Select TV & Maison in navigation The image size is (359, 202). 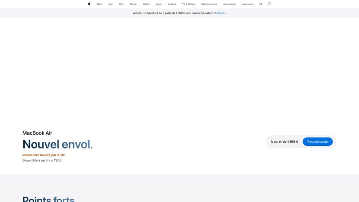tap(188, 4)
